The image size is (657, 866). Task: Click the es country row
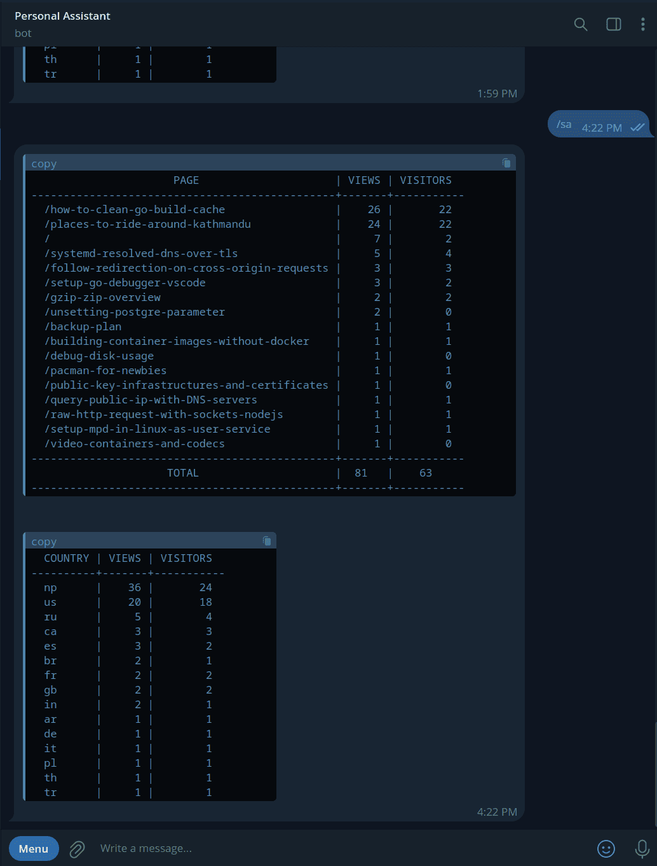[127, 646]
